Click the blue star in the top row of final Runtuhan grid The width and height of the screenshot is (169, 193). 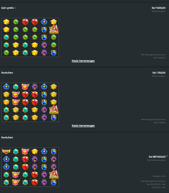[44, 151]
